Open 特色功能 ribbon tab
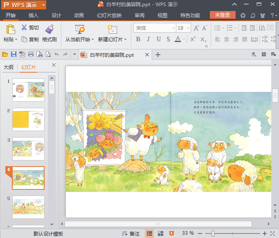The width and height of the screenshot is (279, 238). [x=190, y=16]
